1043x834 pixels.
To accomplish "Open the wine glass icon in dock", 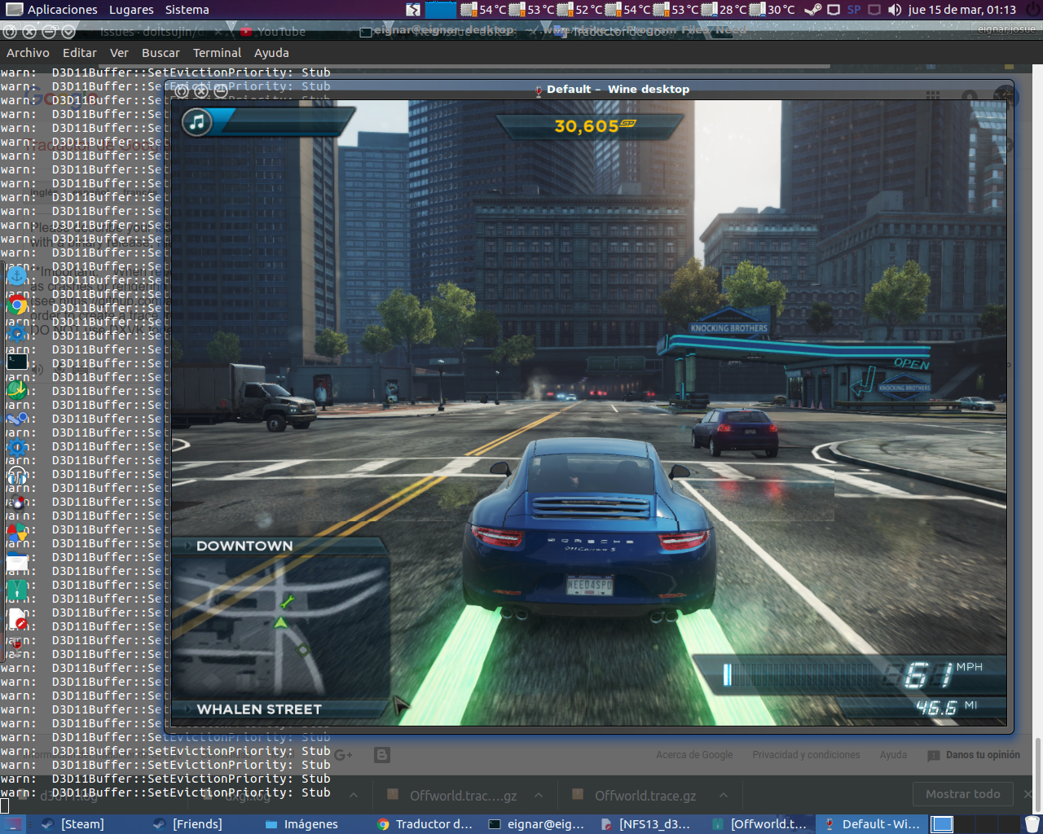I will (17, 647).
